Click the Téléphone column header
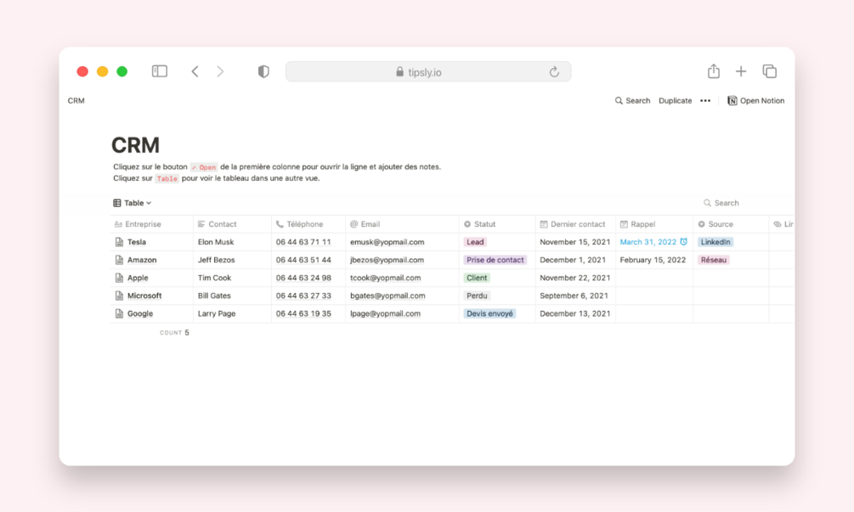Image resolution: width=854 pixels, height=512 pixels. (x=308, y=224)
